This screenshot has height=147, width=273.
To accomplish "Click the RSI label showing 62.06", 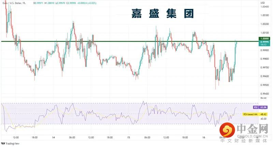I will tap(260, 107).
